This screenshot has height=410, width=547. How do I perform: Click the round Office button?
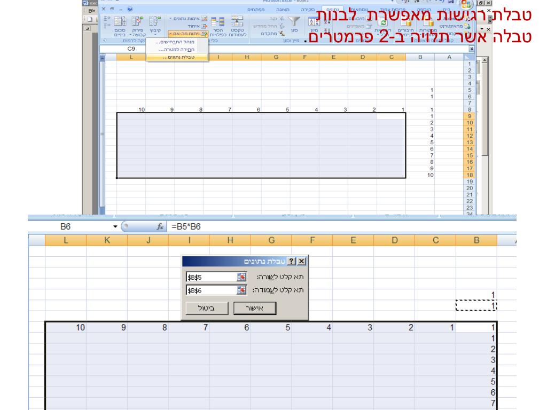[x=466, y=4]
